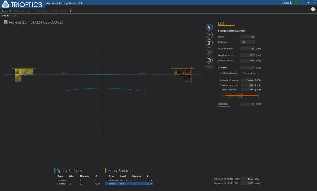Click the new document icon
Viewport: 317px width, 191px height.
pos(209,60)
